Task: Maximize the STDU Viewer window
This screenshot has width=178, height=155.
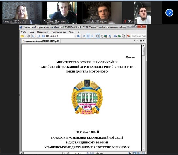Action: click(x=135, y=26)
